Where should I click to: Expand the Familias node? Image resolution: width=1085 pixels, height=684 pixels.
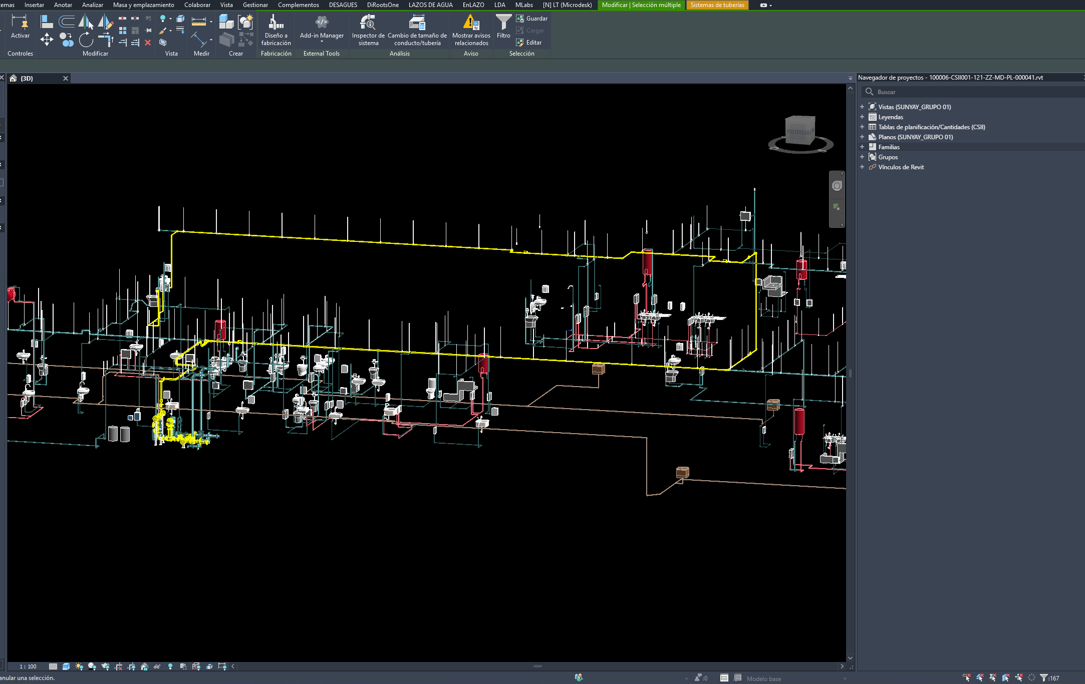(862, 147)
